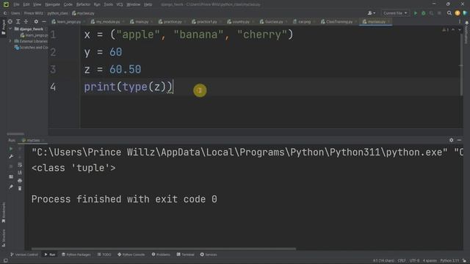Open JetBrains Toolbox icon at top right
The image size is (470, 264).
(465, 13)
